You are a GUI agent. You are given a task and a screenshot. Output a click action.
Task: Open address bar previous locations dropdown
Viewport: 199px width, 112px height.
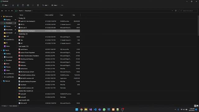(x=172, y=11)
